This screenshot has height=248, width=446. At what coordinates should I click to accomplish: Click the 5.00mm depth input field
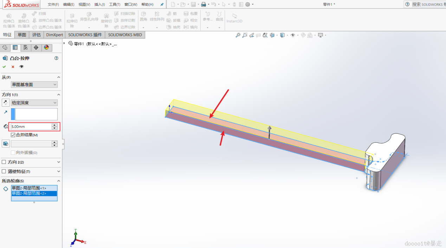[31, 127]
